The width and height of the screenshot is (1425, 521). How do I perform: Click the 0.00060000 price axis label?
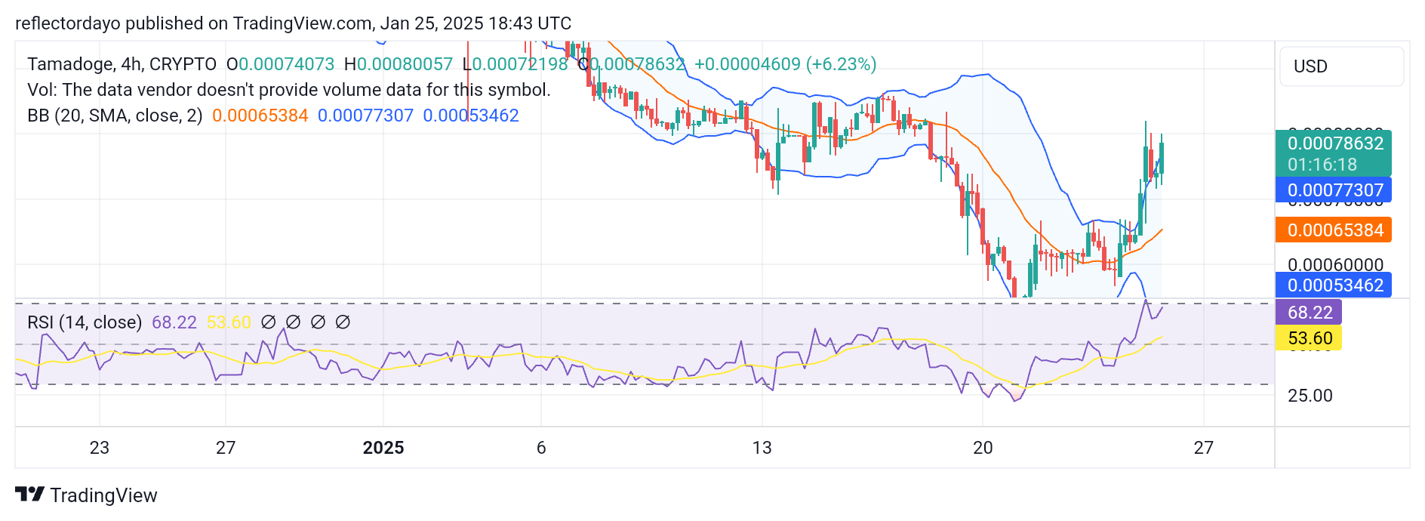coord(1335,265)
